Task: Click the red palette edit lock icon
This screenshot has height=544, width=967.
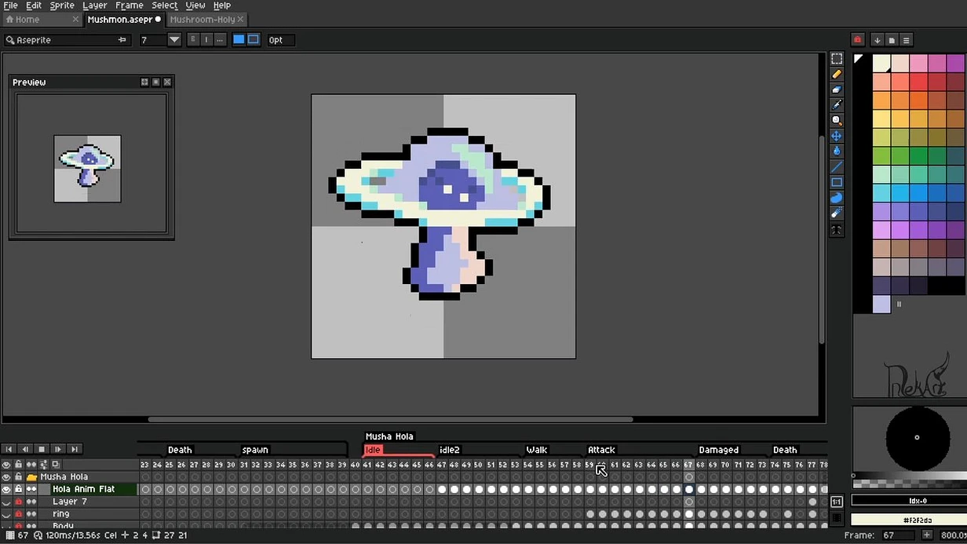Action: point(857,40)
